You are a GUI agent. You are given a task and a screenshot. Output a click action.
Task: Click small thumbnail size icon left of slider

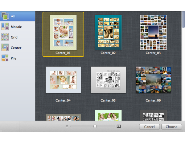coord(67,126)
